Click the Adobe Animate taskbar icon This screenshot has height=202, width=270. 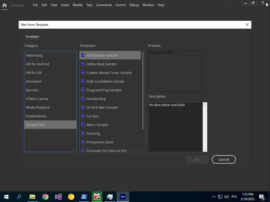pyautogui.click(x=123, y=197)
